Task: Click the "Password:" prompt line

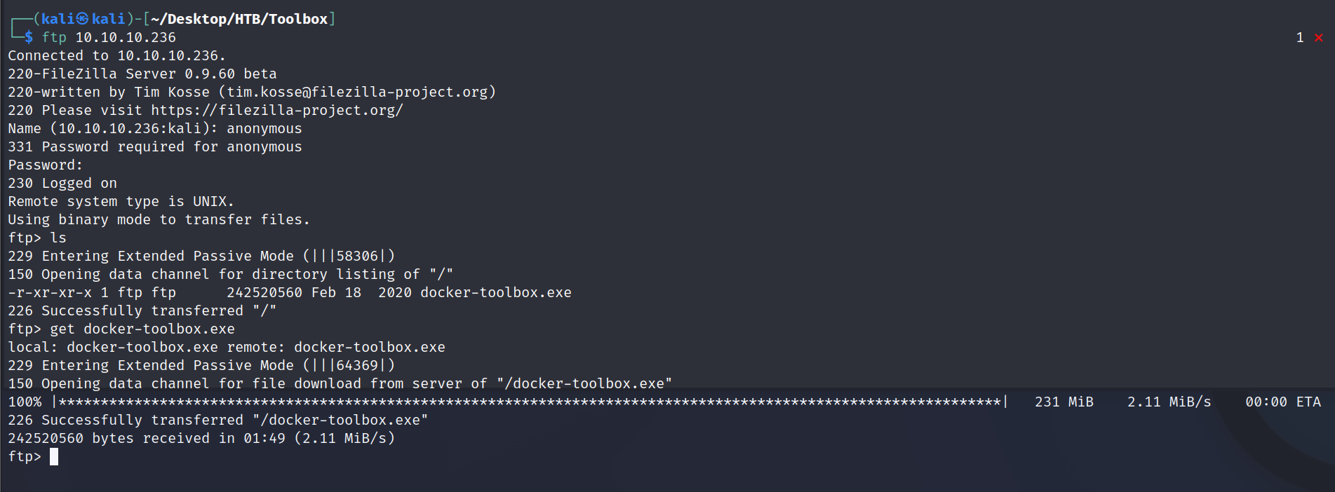Action: 45,165
